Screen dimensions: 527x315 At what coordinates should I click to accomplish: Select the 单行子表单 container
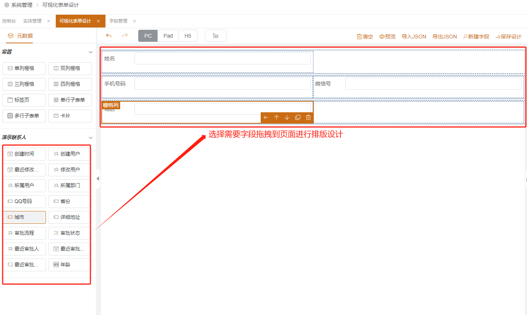70,100
